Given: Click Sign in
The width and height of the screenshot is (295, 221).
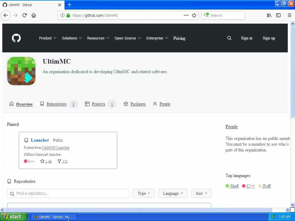Looking at the screenshot, I should pos(247,38).
